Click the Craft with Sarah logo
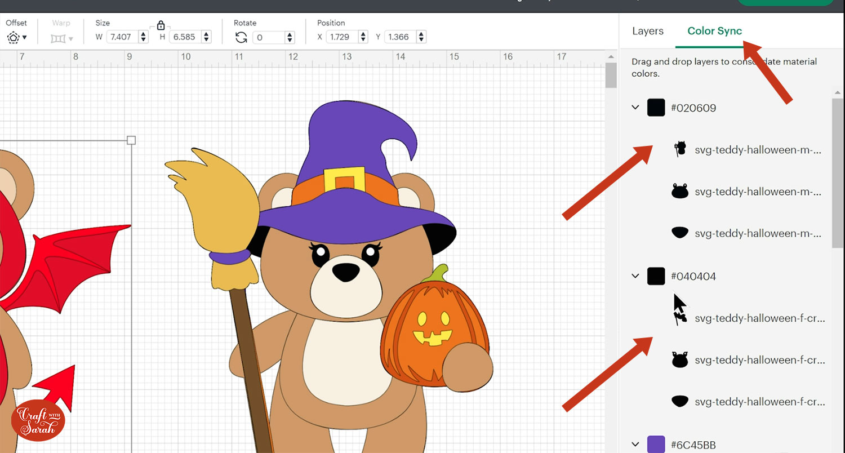 [38, 420]
